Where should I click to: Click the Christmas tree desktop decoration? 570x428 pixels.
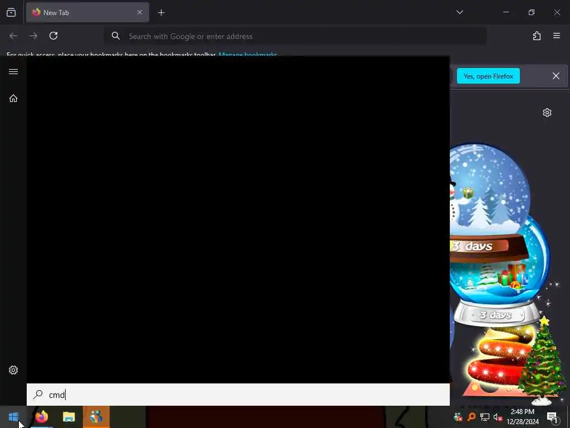pyautogui.click(x=542, y=362)
